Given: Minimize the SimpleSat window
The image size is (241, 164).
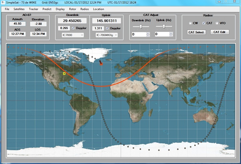Looking at the screenshot, I should coord(219,2).
